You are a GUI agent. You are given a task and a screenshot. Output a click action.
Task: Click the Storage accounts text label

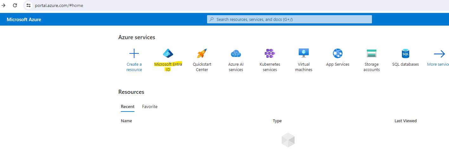tap(372, 67)
